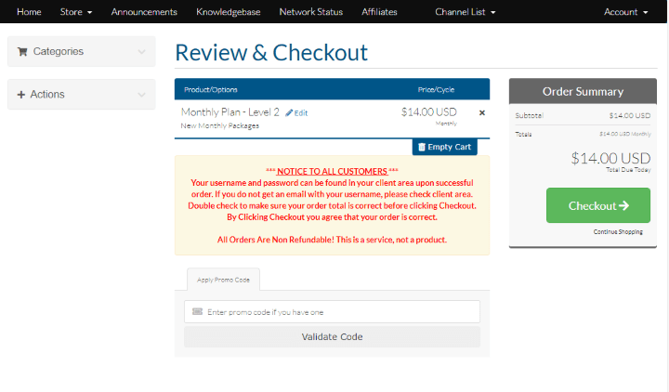
Task: Click the trash icon on Empty Cart
Action: [x=422, y=147]
